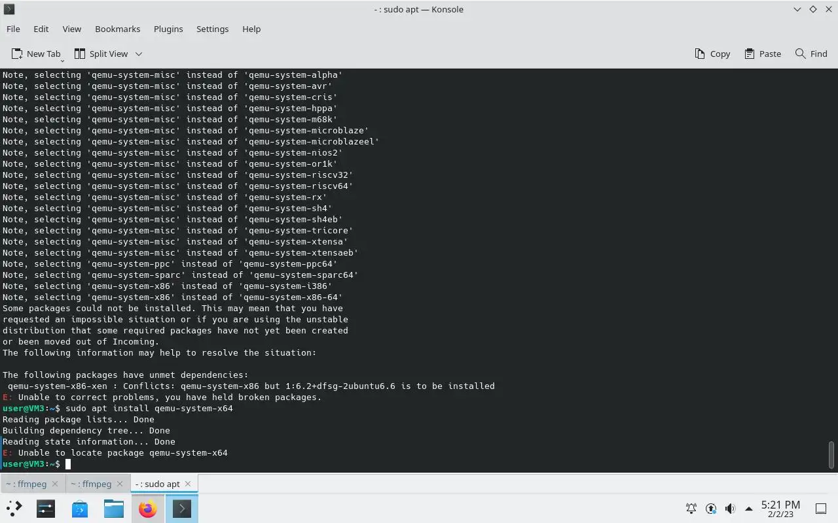Open the Help menu
The width and height of the screenshot is (838, 523).
(x=251, y=29)
